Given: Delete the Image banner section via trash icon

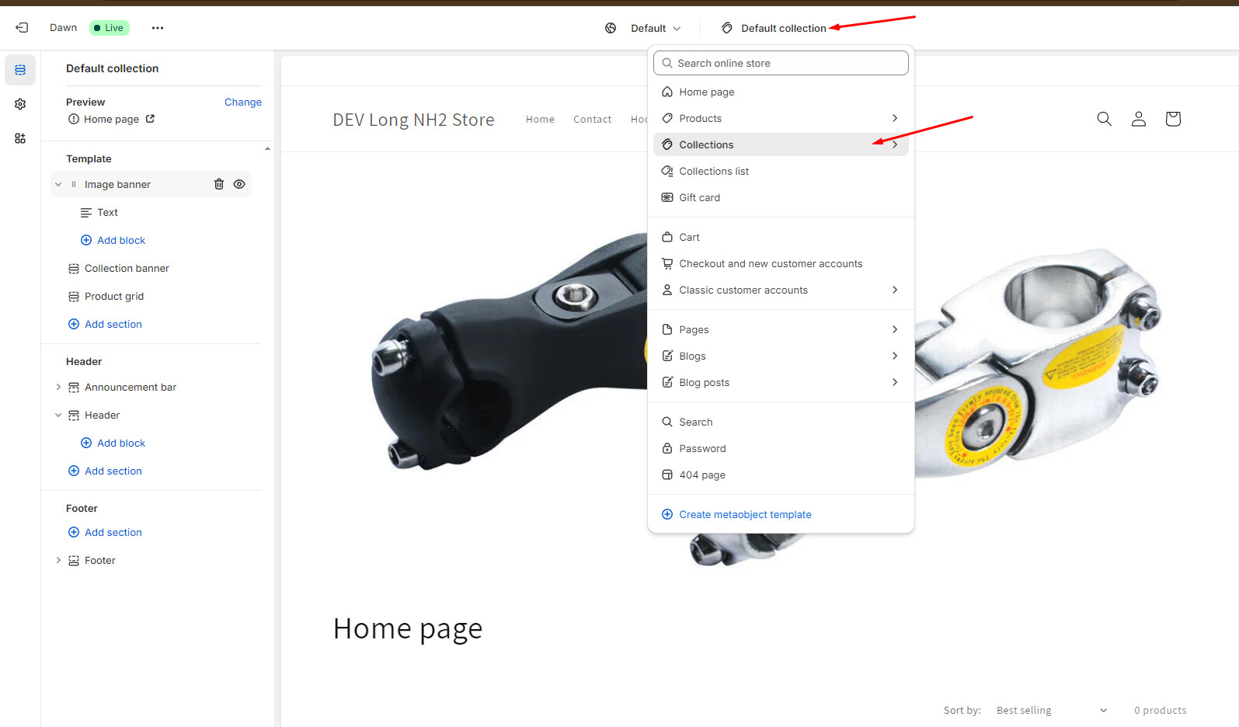Looking at the screenshot, I should 219,184.
